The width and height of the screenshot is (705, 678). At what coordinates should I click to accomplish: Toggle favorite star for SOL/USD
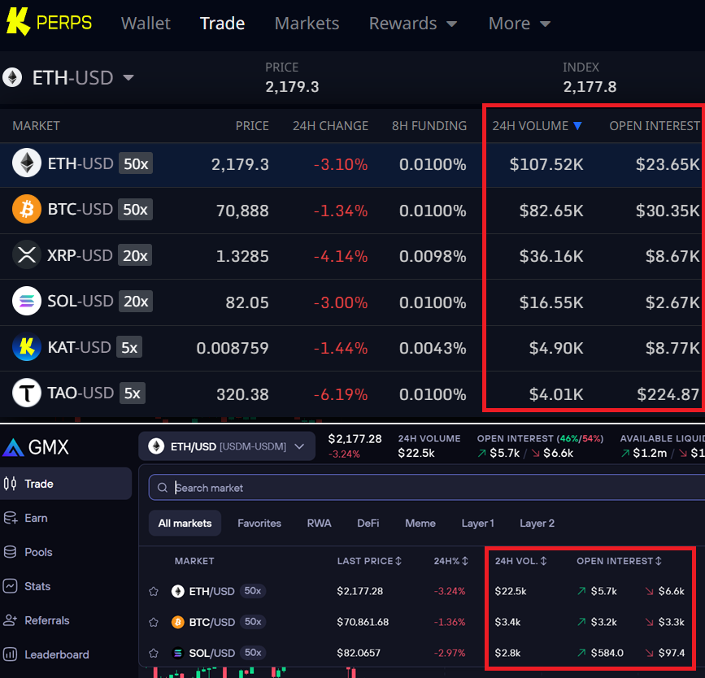(x=154, y=653)
